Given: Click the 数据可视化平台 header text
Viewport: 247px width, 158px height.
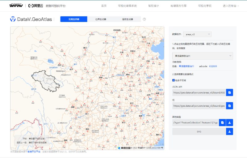Looking at the screenshot, I should pos(56,6).
